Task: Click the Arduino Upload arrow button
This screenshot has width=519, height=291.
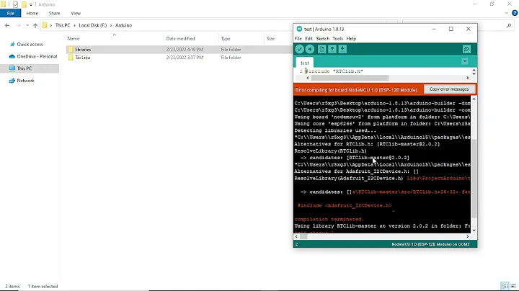Action: click(310, 49)
